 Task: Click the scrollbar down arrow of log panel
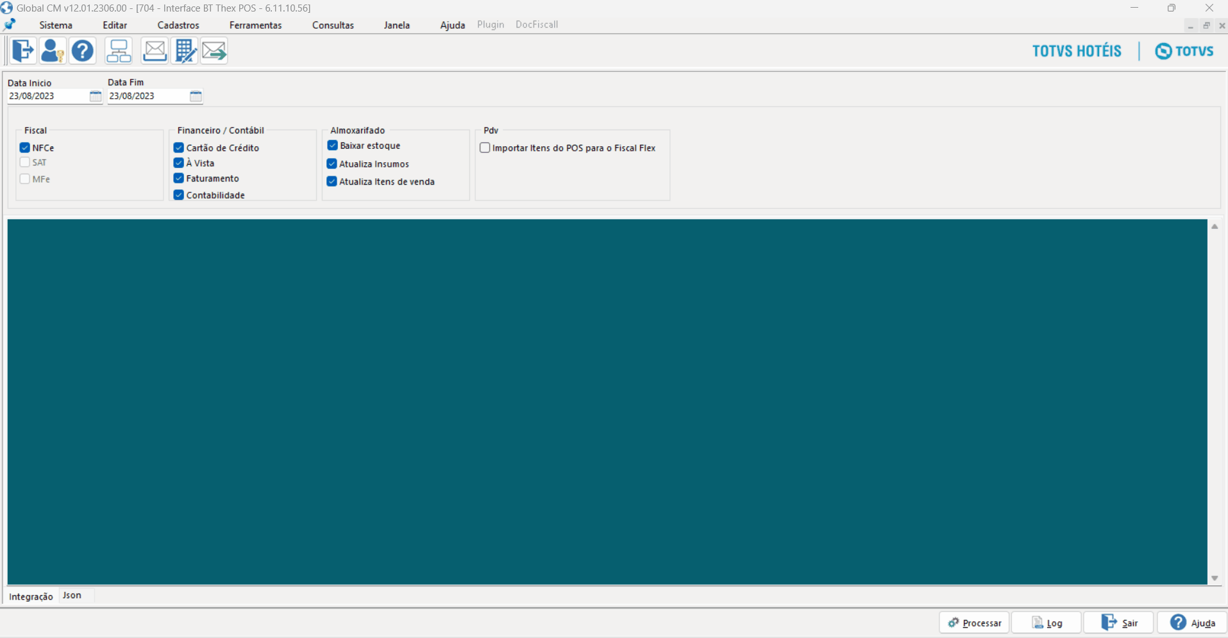click(1215, 578)
